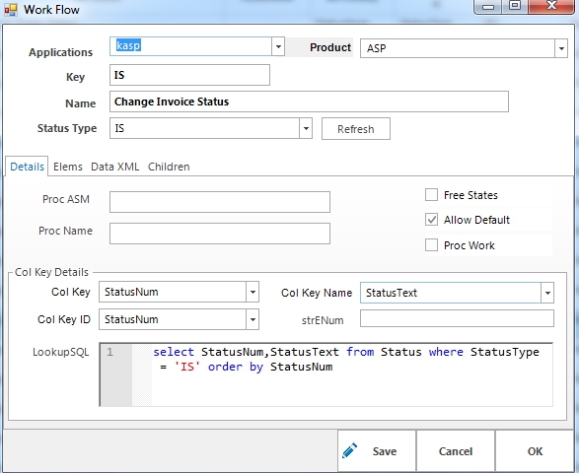Select the Name field with Change Invoice Status

[309, 101]
